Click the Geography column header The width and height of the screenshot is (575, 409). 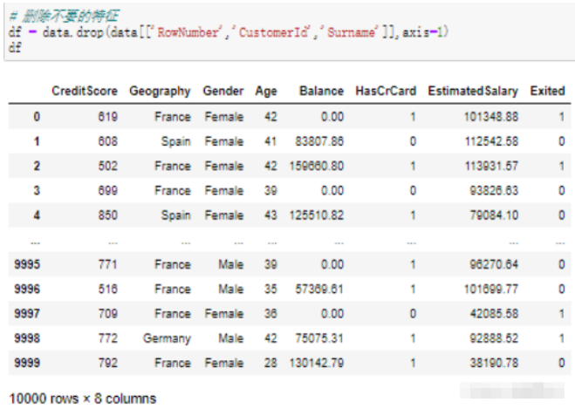coord(160,92)
